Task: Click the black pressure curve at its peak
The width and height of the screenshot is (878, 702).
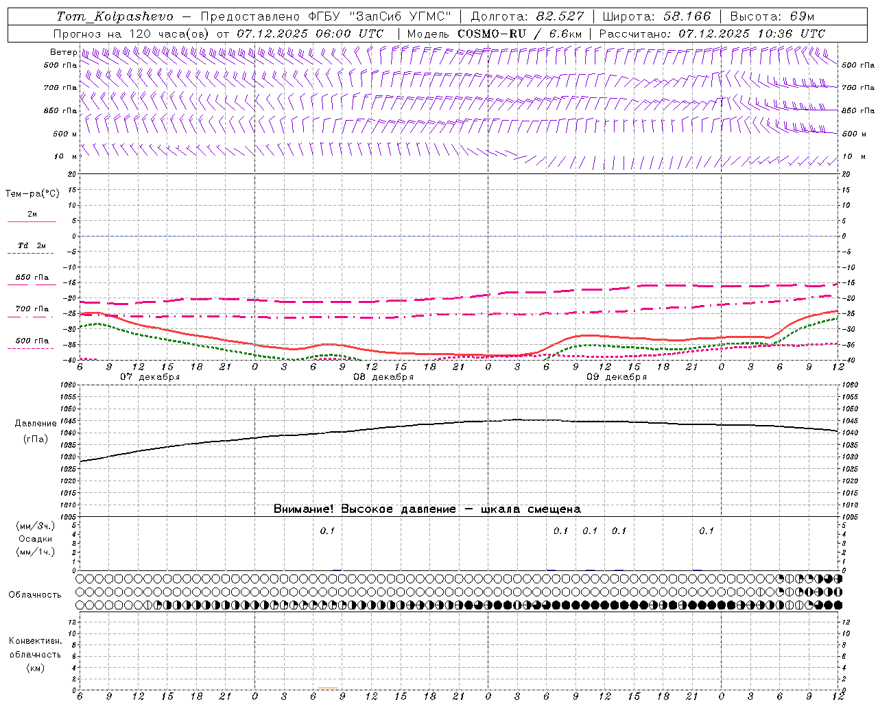Action: [x=517, y=420]
